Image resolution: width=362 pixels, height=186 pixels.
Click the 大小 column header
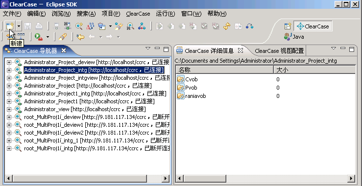coord(314,70)
